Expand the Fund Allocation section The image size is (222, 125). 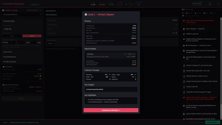10,57
